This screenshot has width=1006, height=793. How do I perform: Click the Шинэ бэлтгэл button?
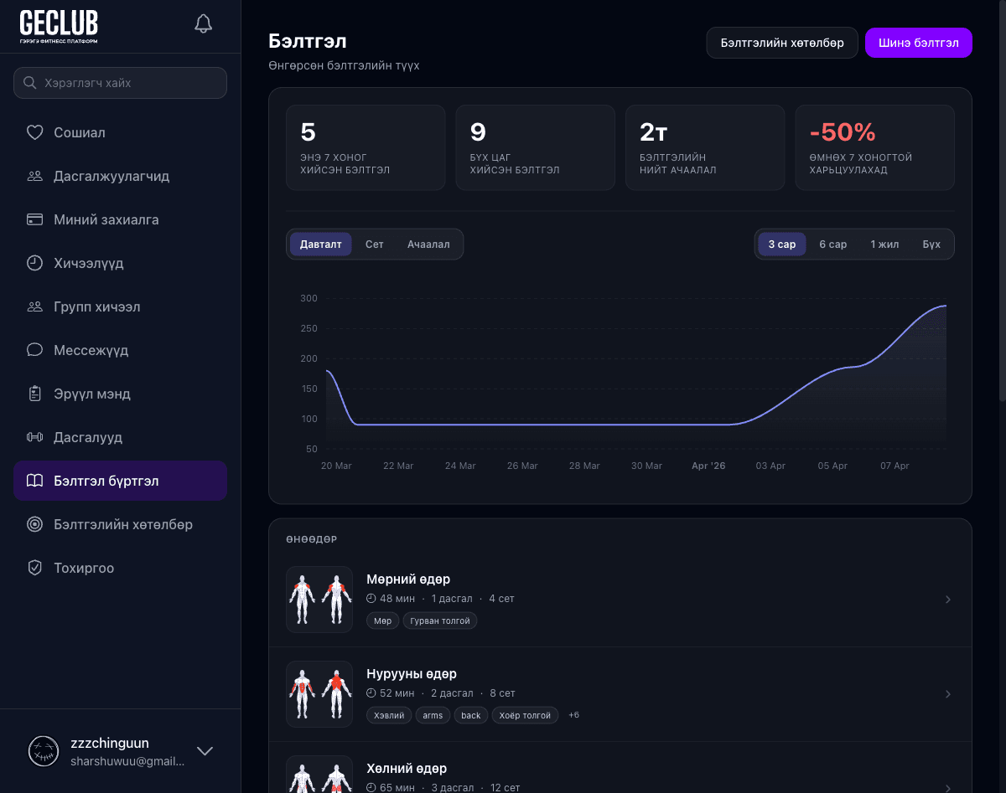(918, 43)
